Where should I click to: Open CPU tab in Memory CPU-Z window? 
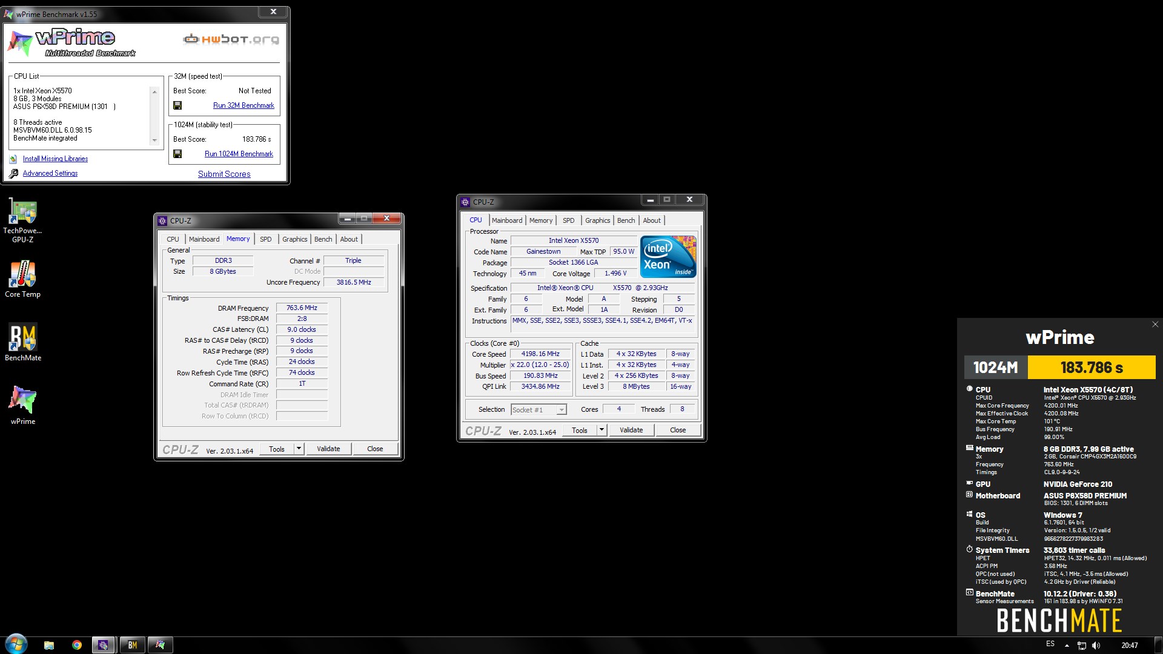173,239
